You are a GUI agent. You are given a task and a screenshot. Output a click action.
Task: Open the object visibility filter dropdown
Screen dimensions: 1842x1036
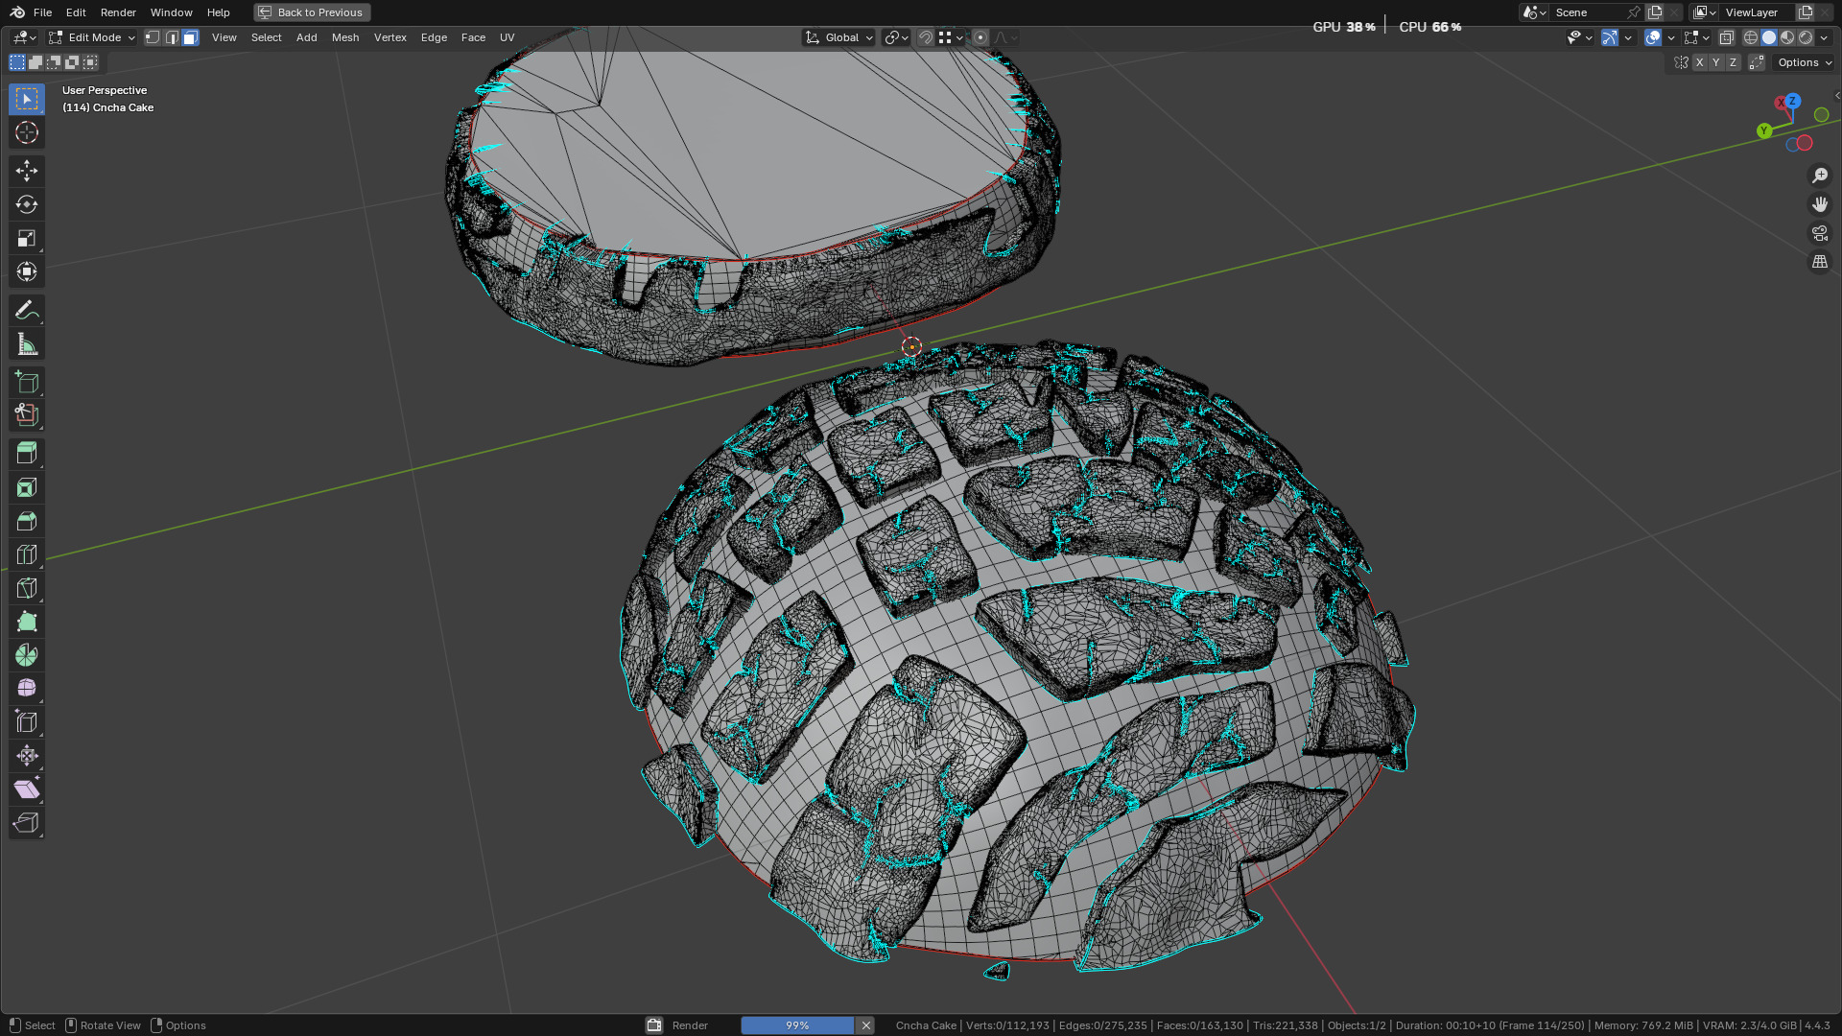coord(1579,37)
